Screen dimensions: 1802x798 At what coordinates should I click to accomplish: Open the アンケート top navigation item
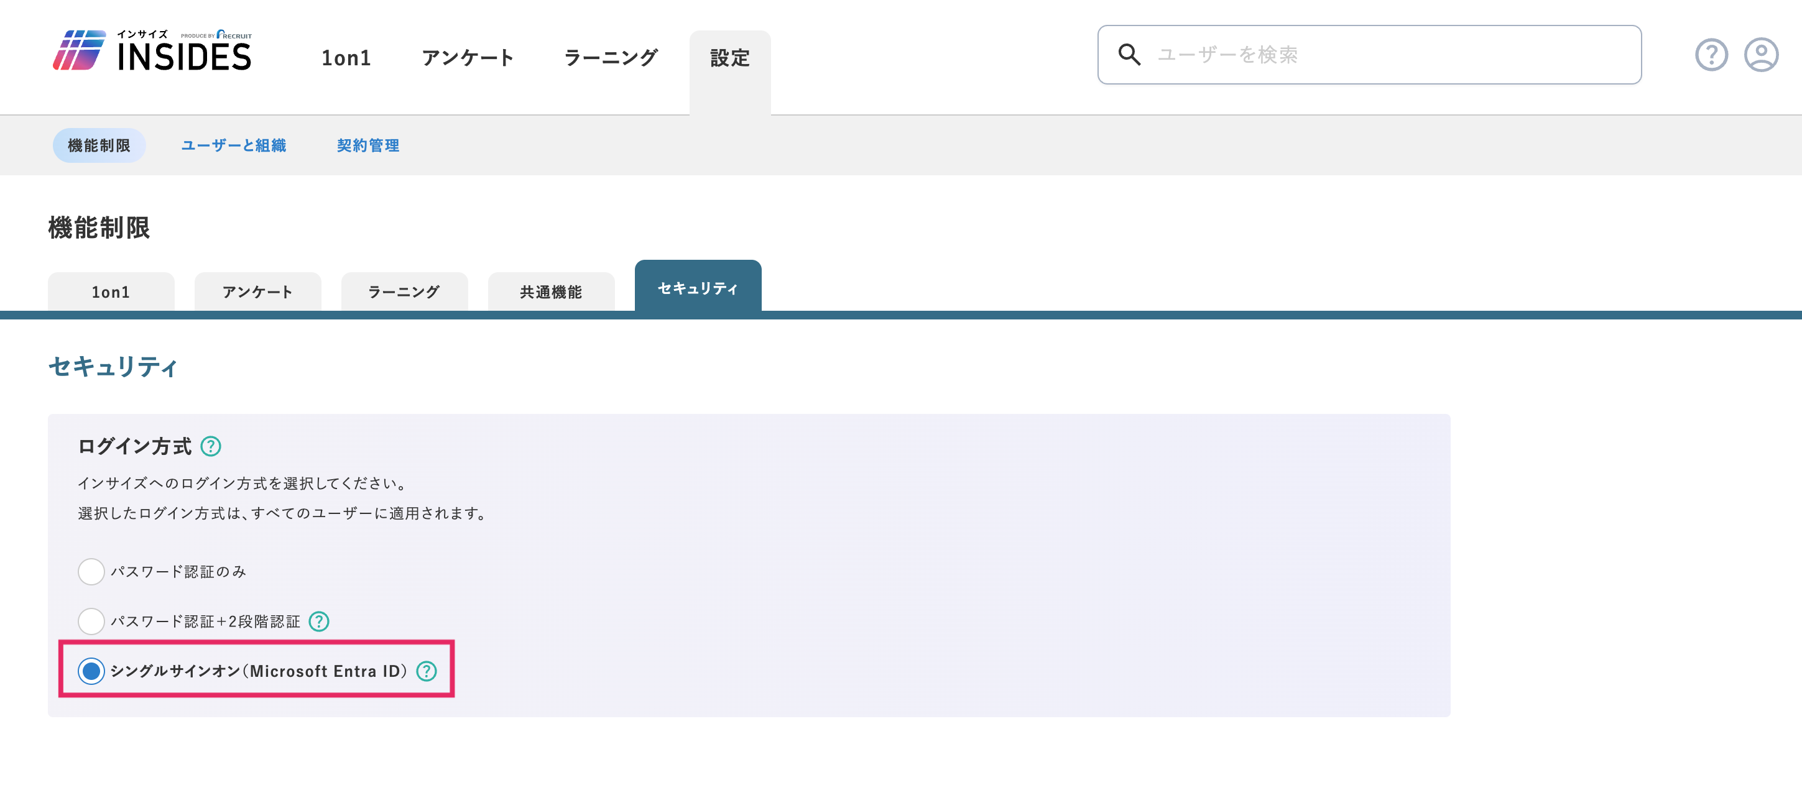(468, 58)
